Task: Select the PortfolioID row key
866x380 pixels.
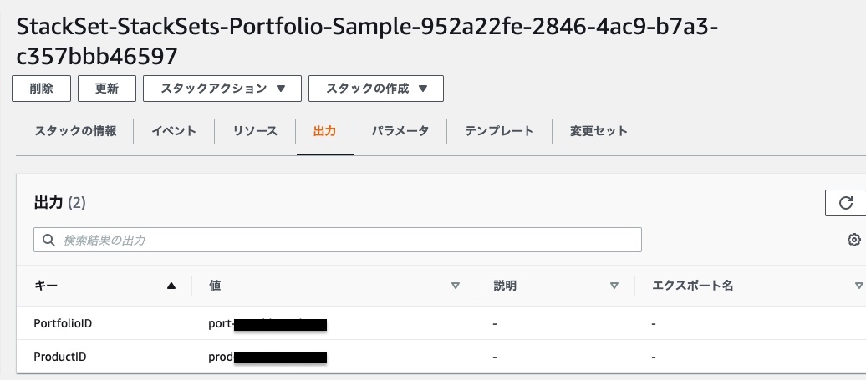Action: [x=63, y=324]
